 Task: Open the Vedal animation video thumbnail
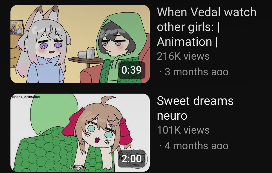click(x=80, y=44)
